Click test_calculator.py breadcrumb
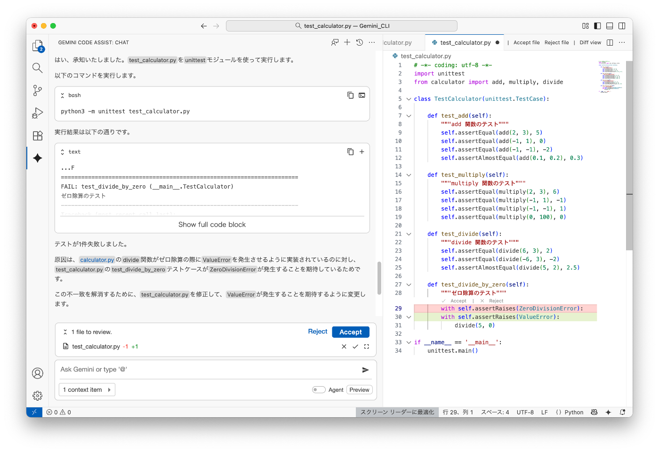This screenshot has width=659, height=452. [x=426, y=56]
